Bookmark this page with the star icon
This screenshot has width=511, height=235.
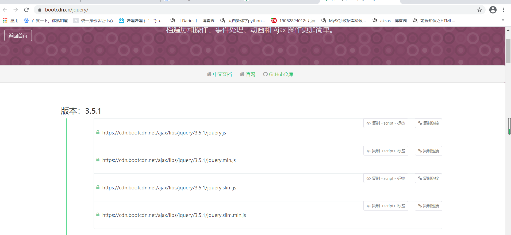click(x=479, y=10)
